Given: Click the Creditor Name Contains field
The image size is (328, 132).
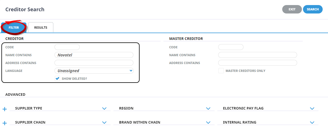Looking at the screenshot, I should [x=94, y=55].
